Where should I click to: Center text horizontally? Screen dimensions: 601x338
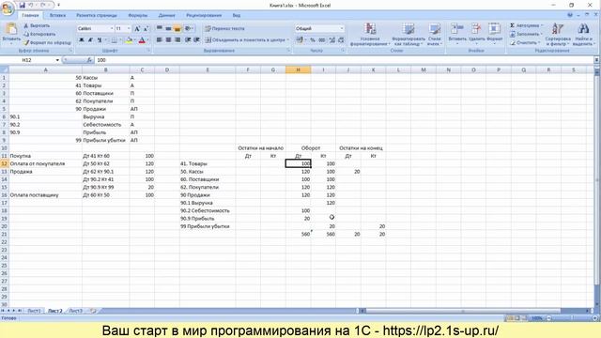pyautogui.click(x=168, y=39)
